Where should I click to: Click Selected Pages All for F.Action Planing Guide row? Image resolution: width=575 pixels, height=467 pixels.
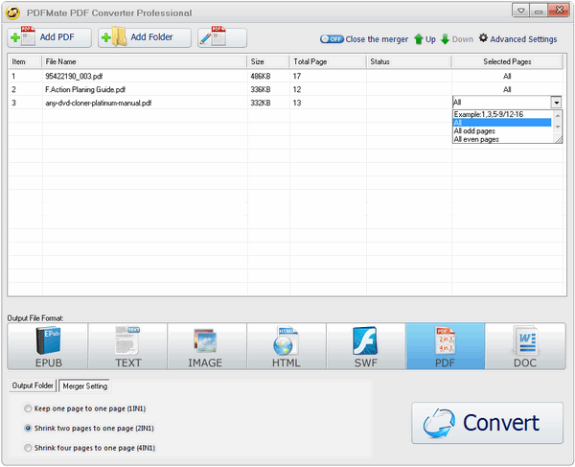coord(507,89)
